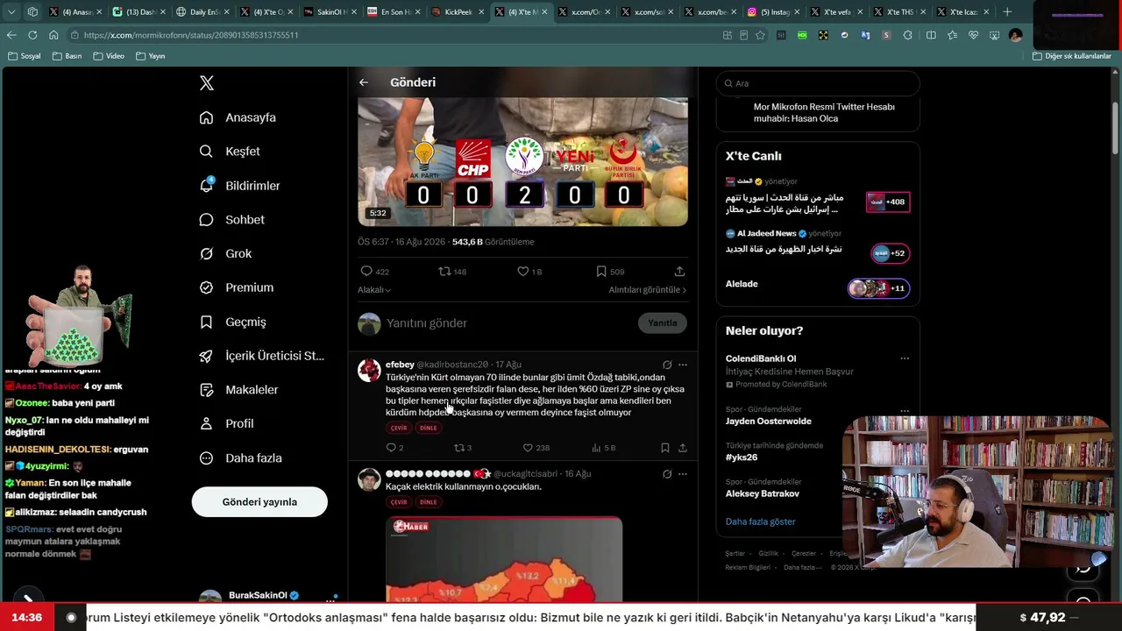Play the party scoreboard video thumbnail
1122x631 pixels.
click(522, 162)
